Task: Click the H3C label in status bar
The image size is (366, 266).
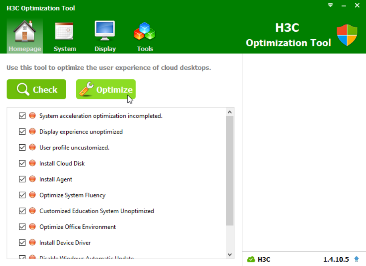Action: (264, 259)
